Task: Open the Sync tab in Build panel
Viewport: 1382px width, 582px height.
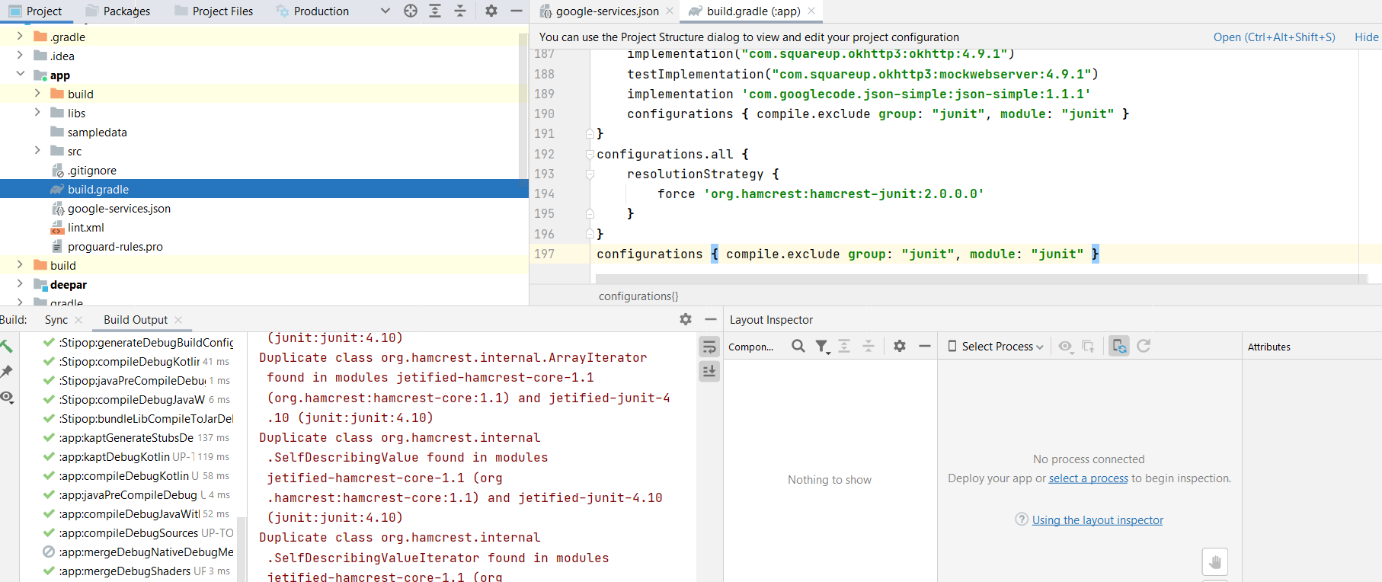Action: pyautogui.click(x=56, y=320)
